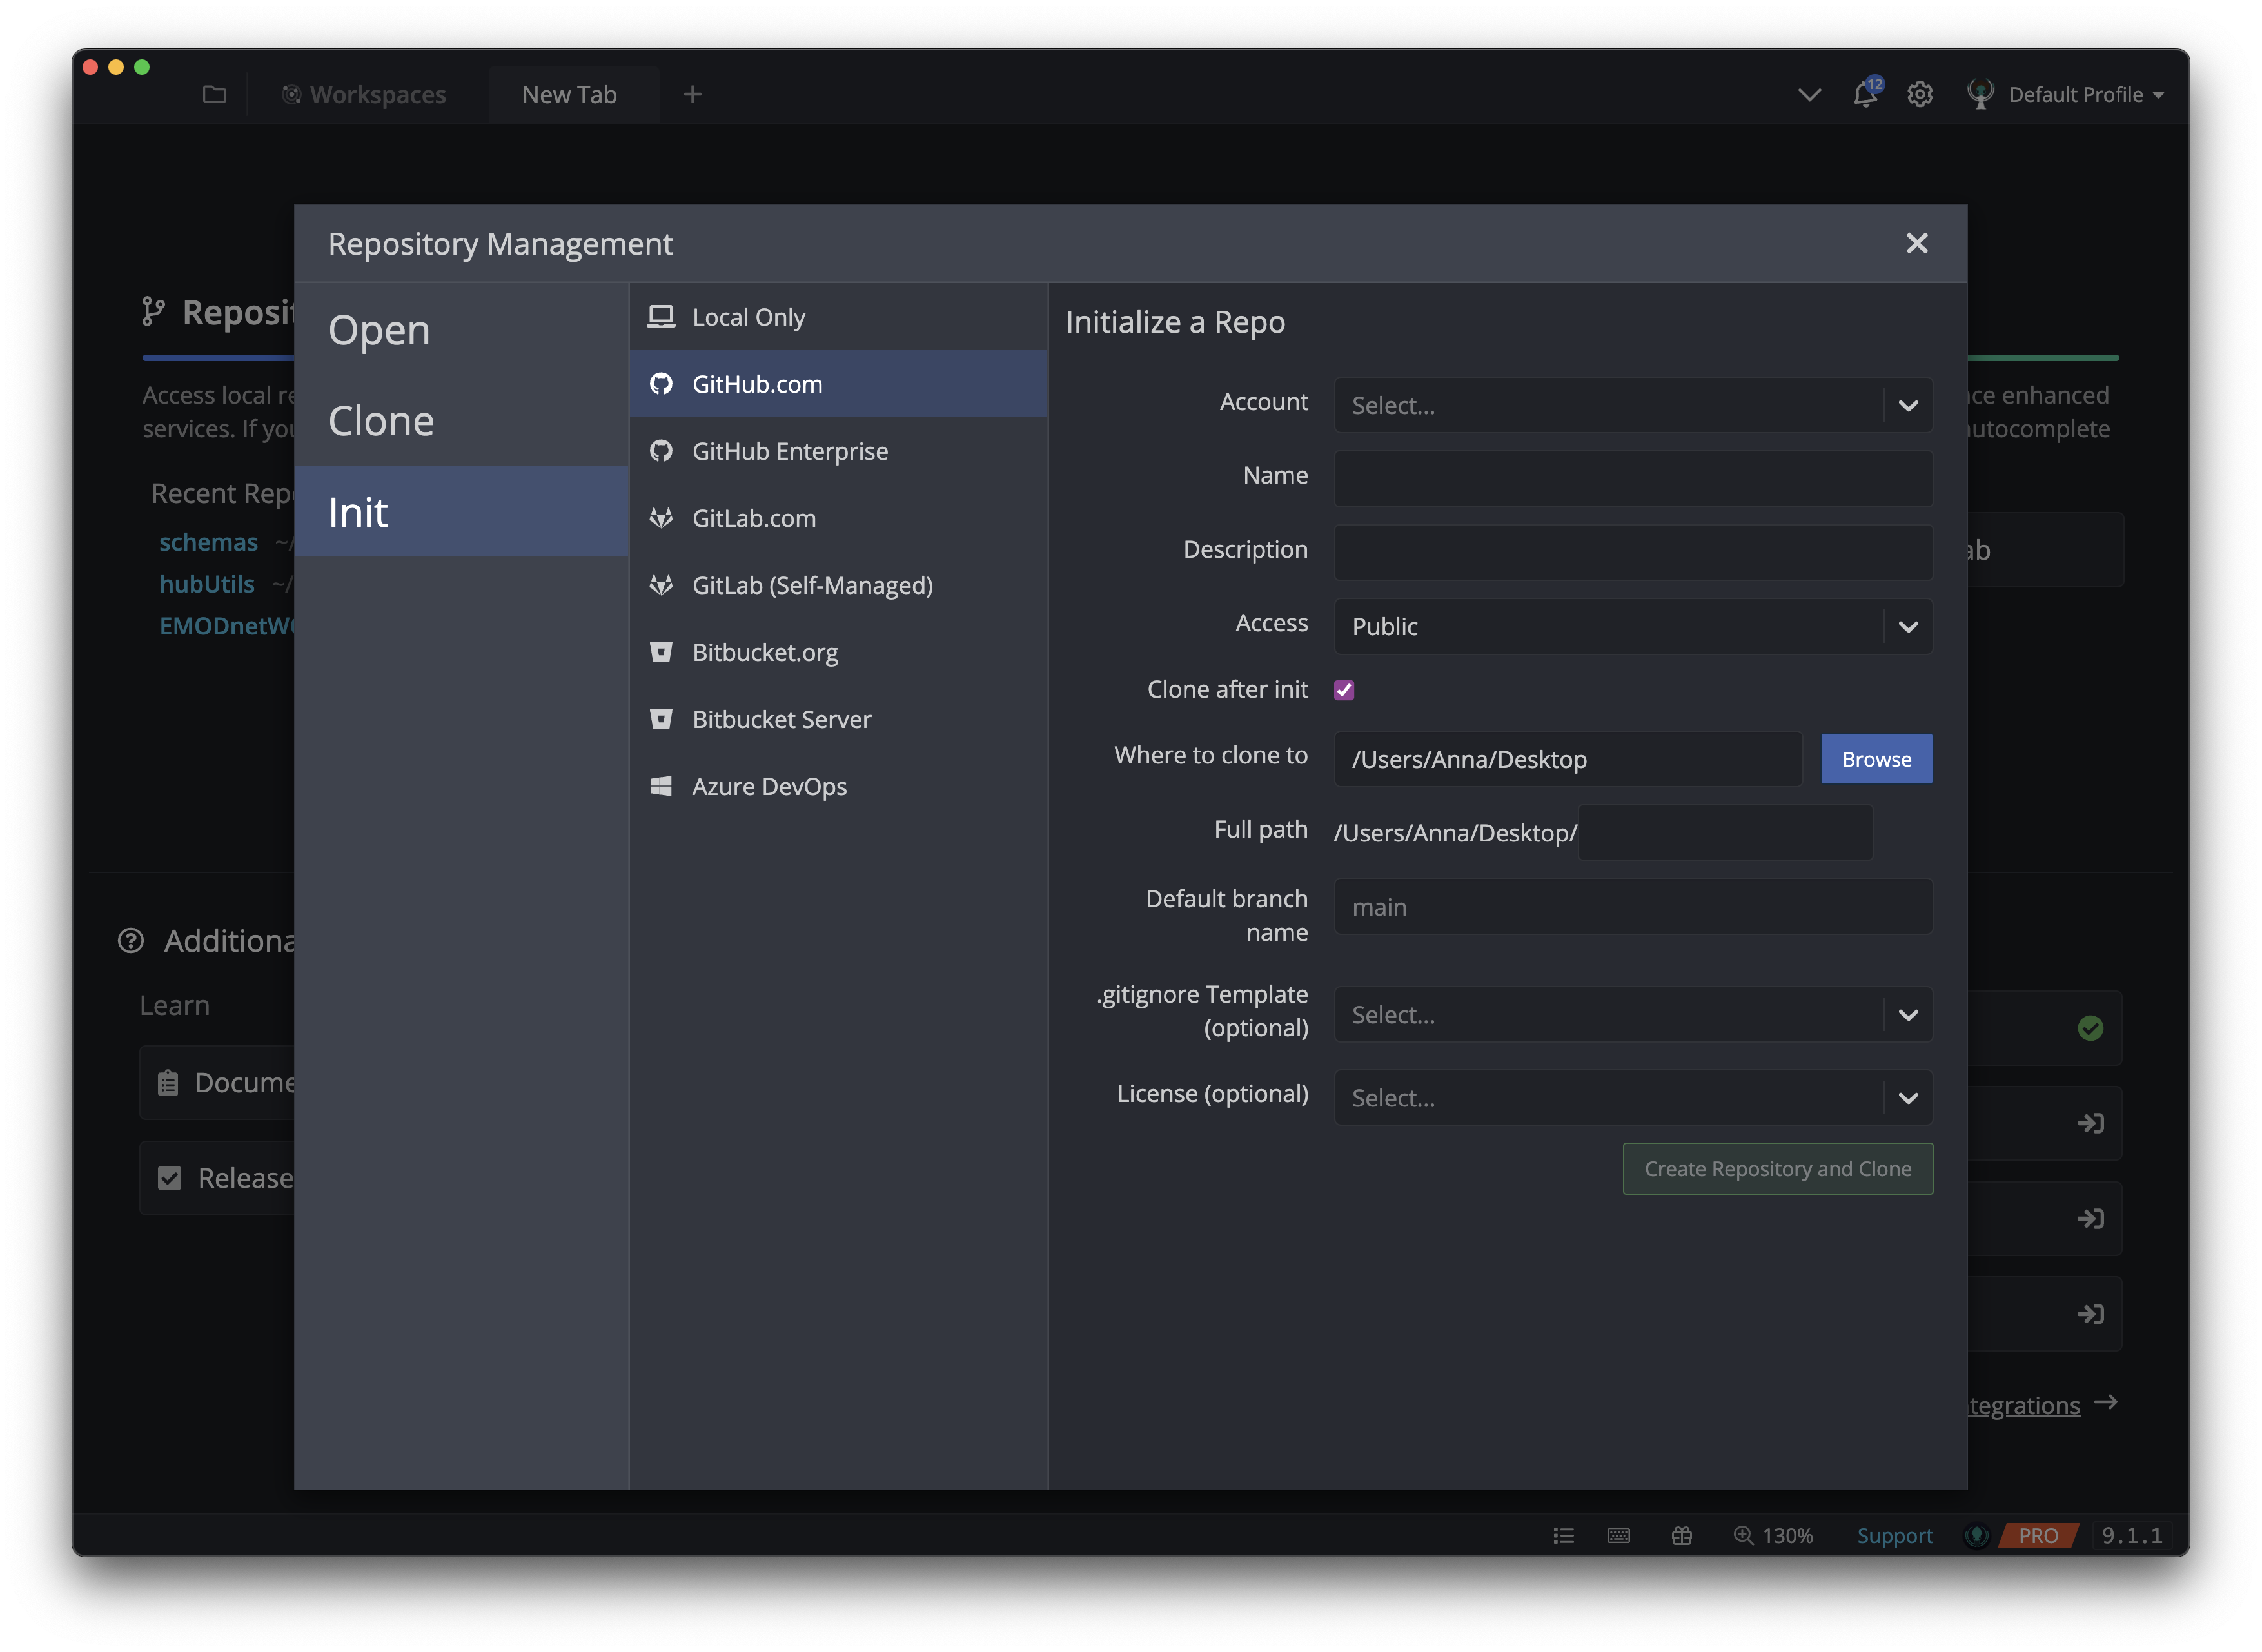The image size is (2262, 1652).
Task: Select the Init section
Action: click(461, 511)
